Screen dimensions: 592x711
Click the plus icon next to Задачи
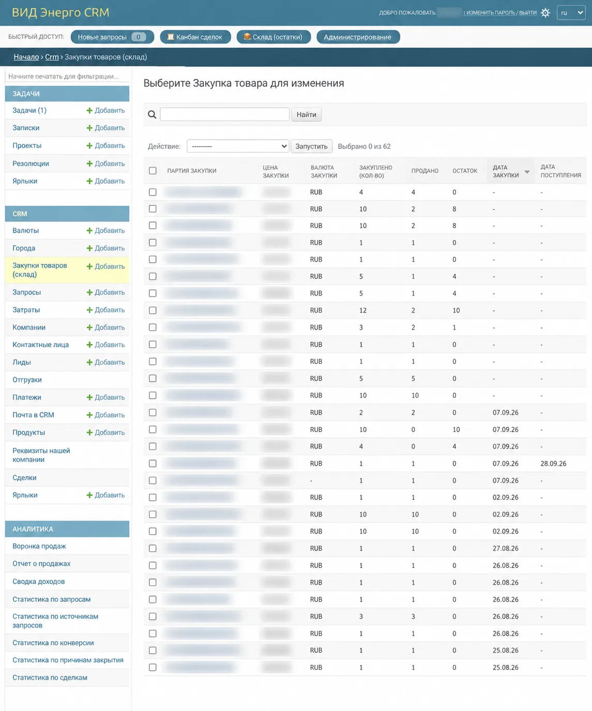coord(89,111)
